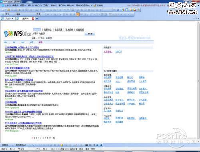Screen dimensions: 200x152
Task: Click the highlighted orange alignment icon
Action: click(x=78, y=14)
